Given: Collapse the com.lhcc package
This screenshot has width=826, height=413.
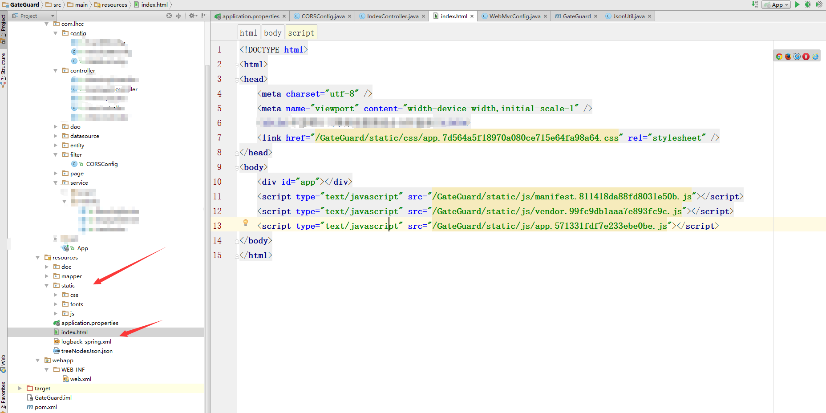Looking at the screenshot, I should tap(46, 24).
